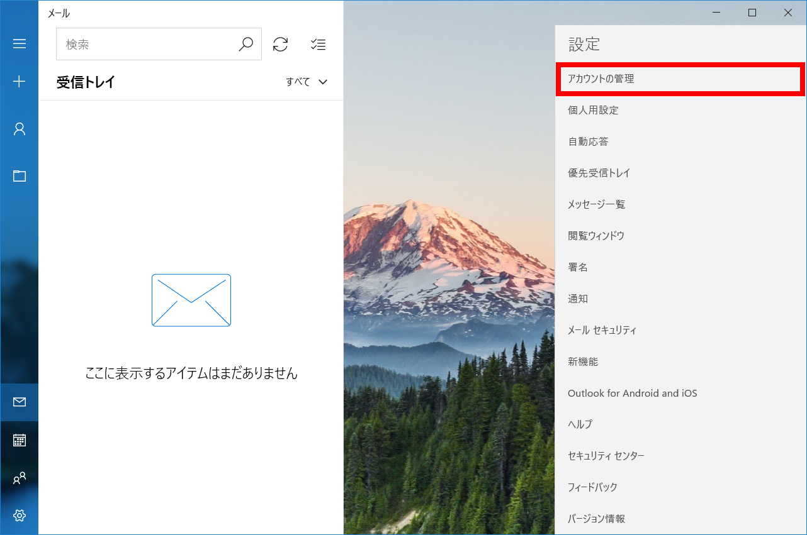The width and height of the screenshot is (807, 535).
Task: Enter selection mode with checklist icon
Action: coord(318,44)
